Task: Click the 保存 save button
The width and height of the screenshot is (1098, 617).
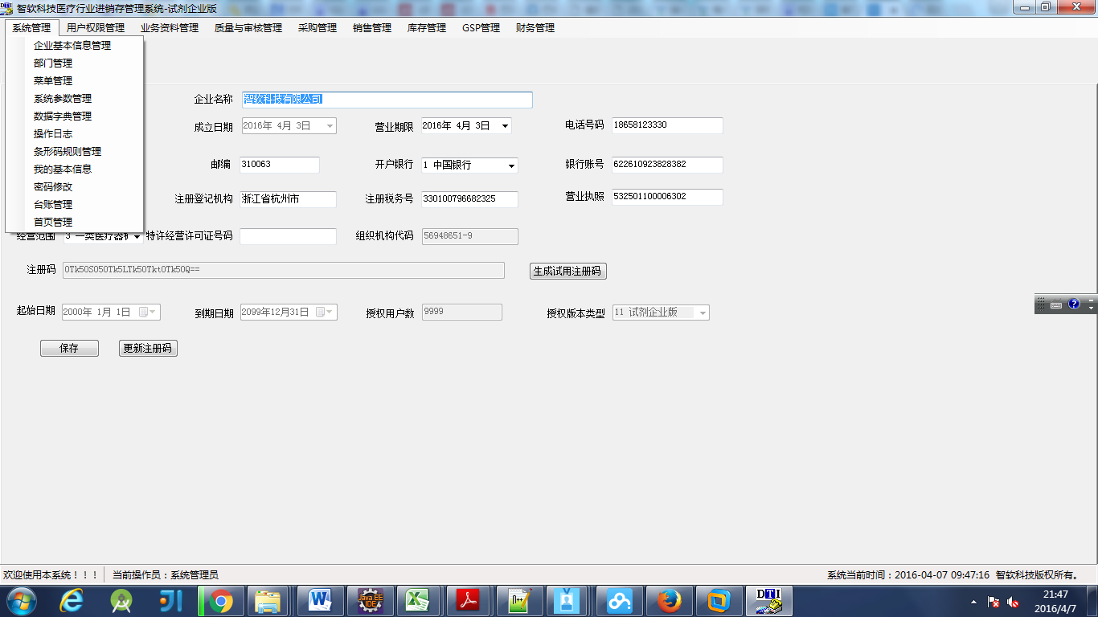Action: (69, 348)
